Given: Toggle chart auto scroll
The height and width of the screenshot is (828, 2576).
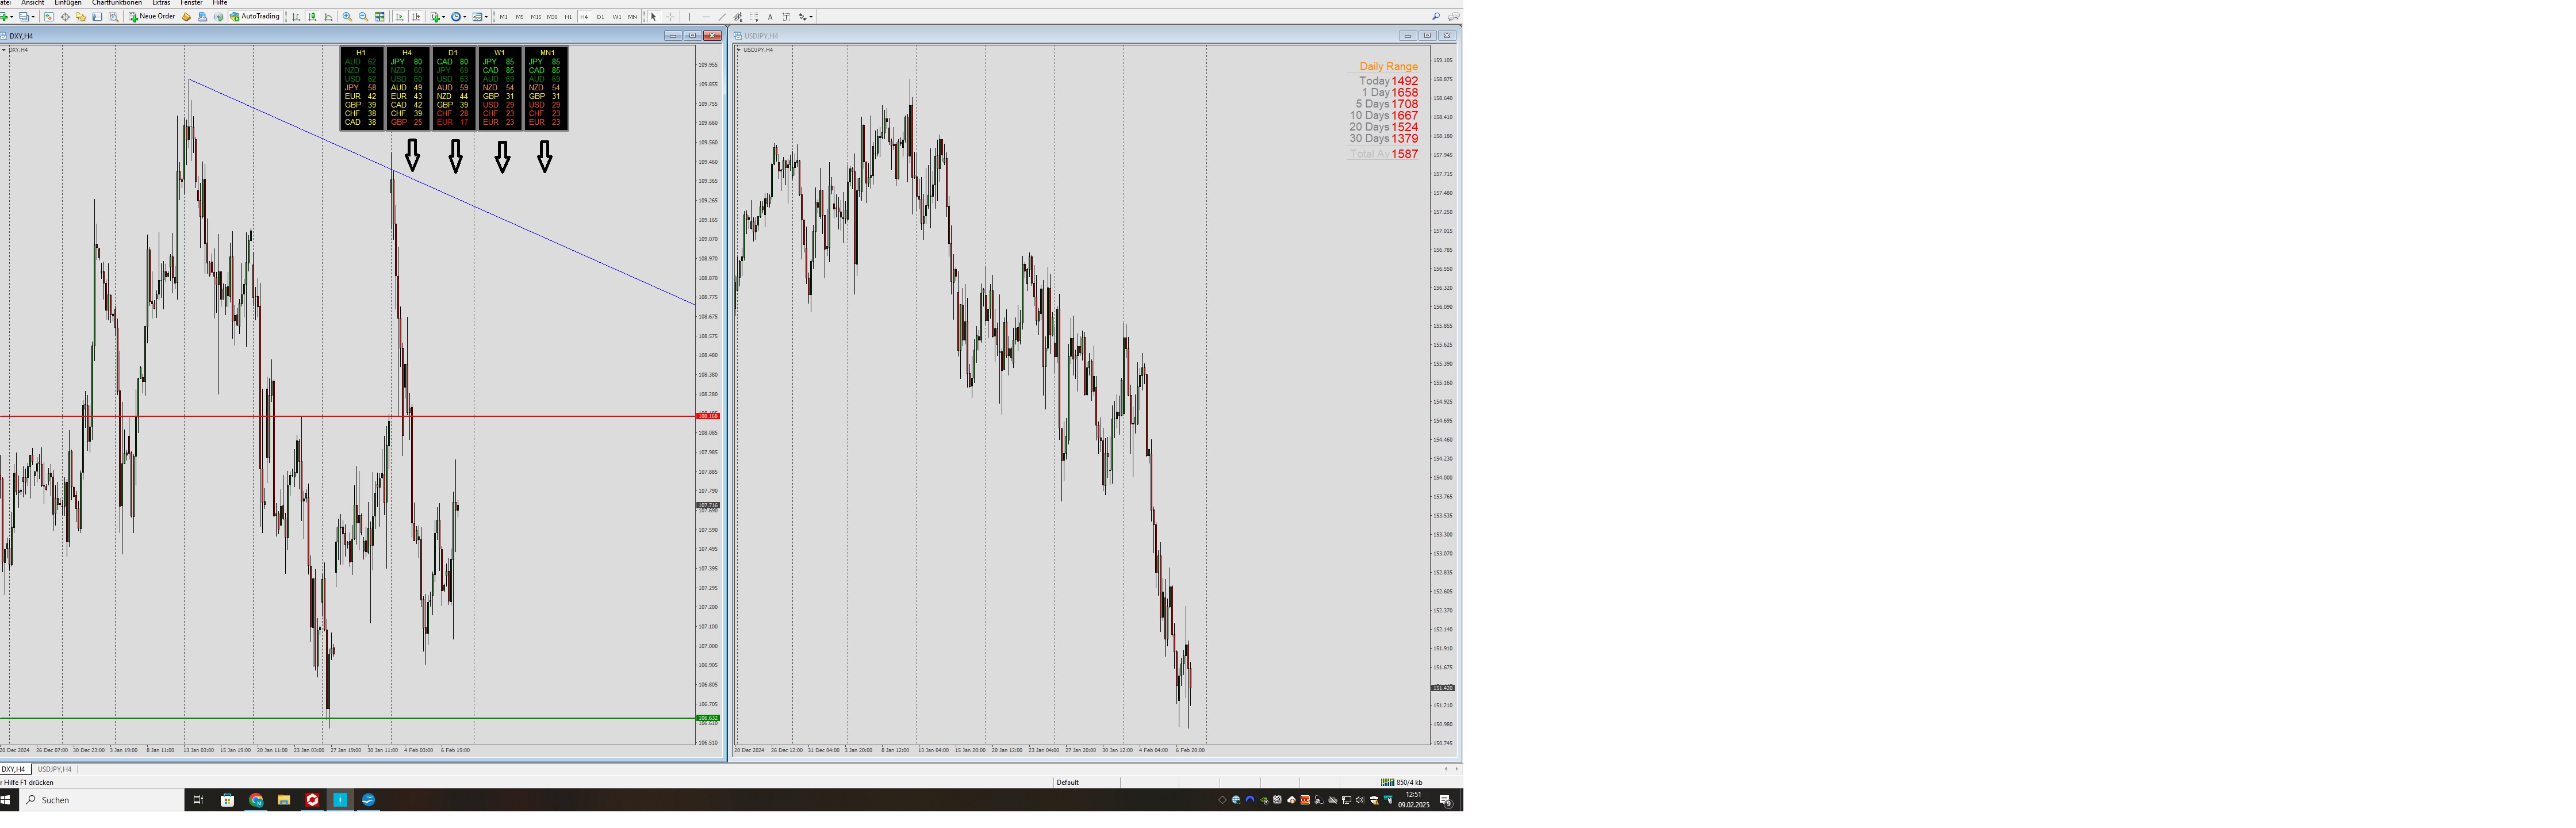Looking at the screenshot, I should [399, 17].
